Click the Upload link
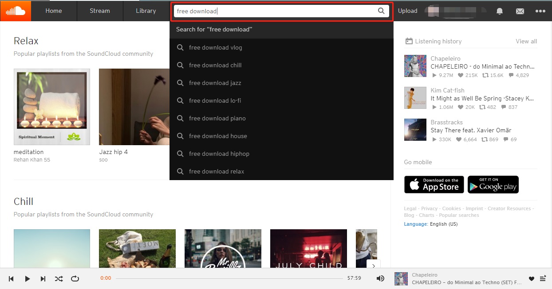This screenshot has width=552, height=289. tap(407, 11)
